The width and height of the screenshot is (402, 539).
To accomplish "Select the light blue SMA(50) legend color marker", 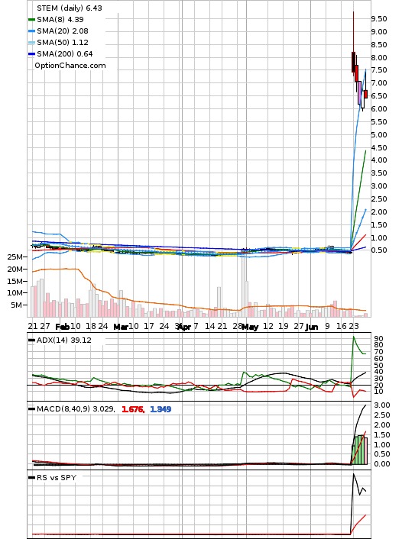I will 31,43.
